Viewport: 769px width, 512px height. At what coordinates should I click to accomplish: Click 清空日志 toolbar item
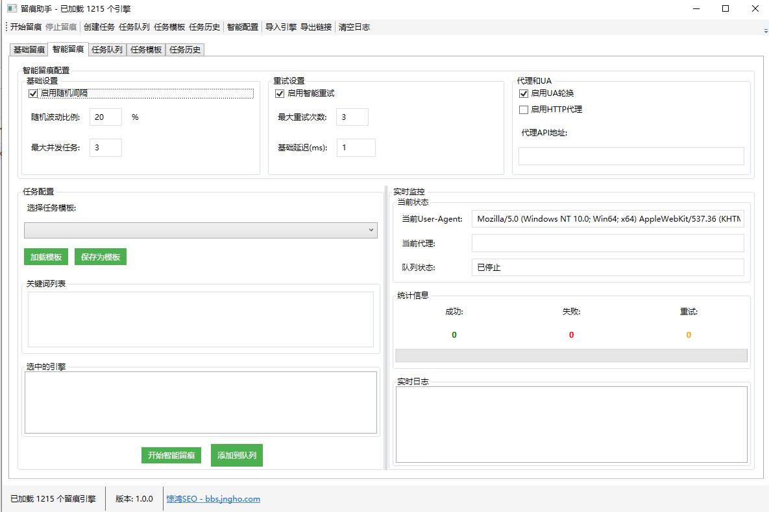[354, 27]
